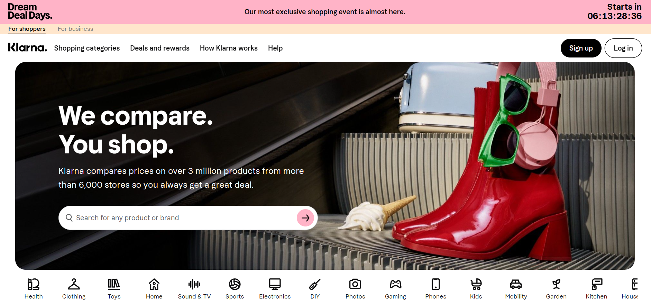
Task: Open the Electronics category icon
Action: [275, 284]
